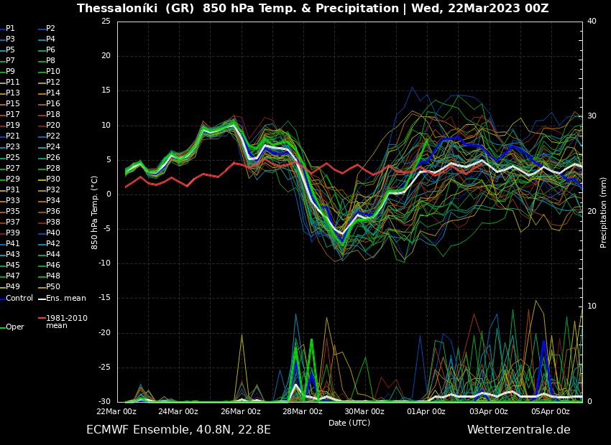Select the 22Mar 00z date tick label

pyautogui.click(x=116, y=412)
